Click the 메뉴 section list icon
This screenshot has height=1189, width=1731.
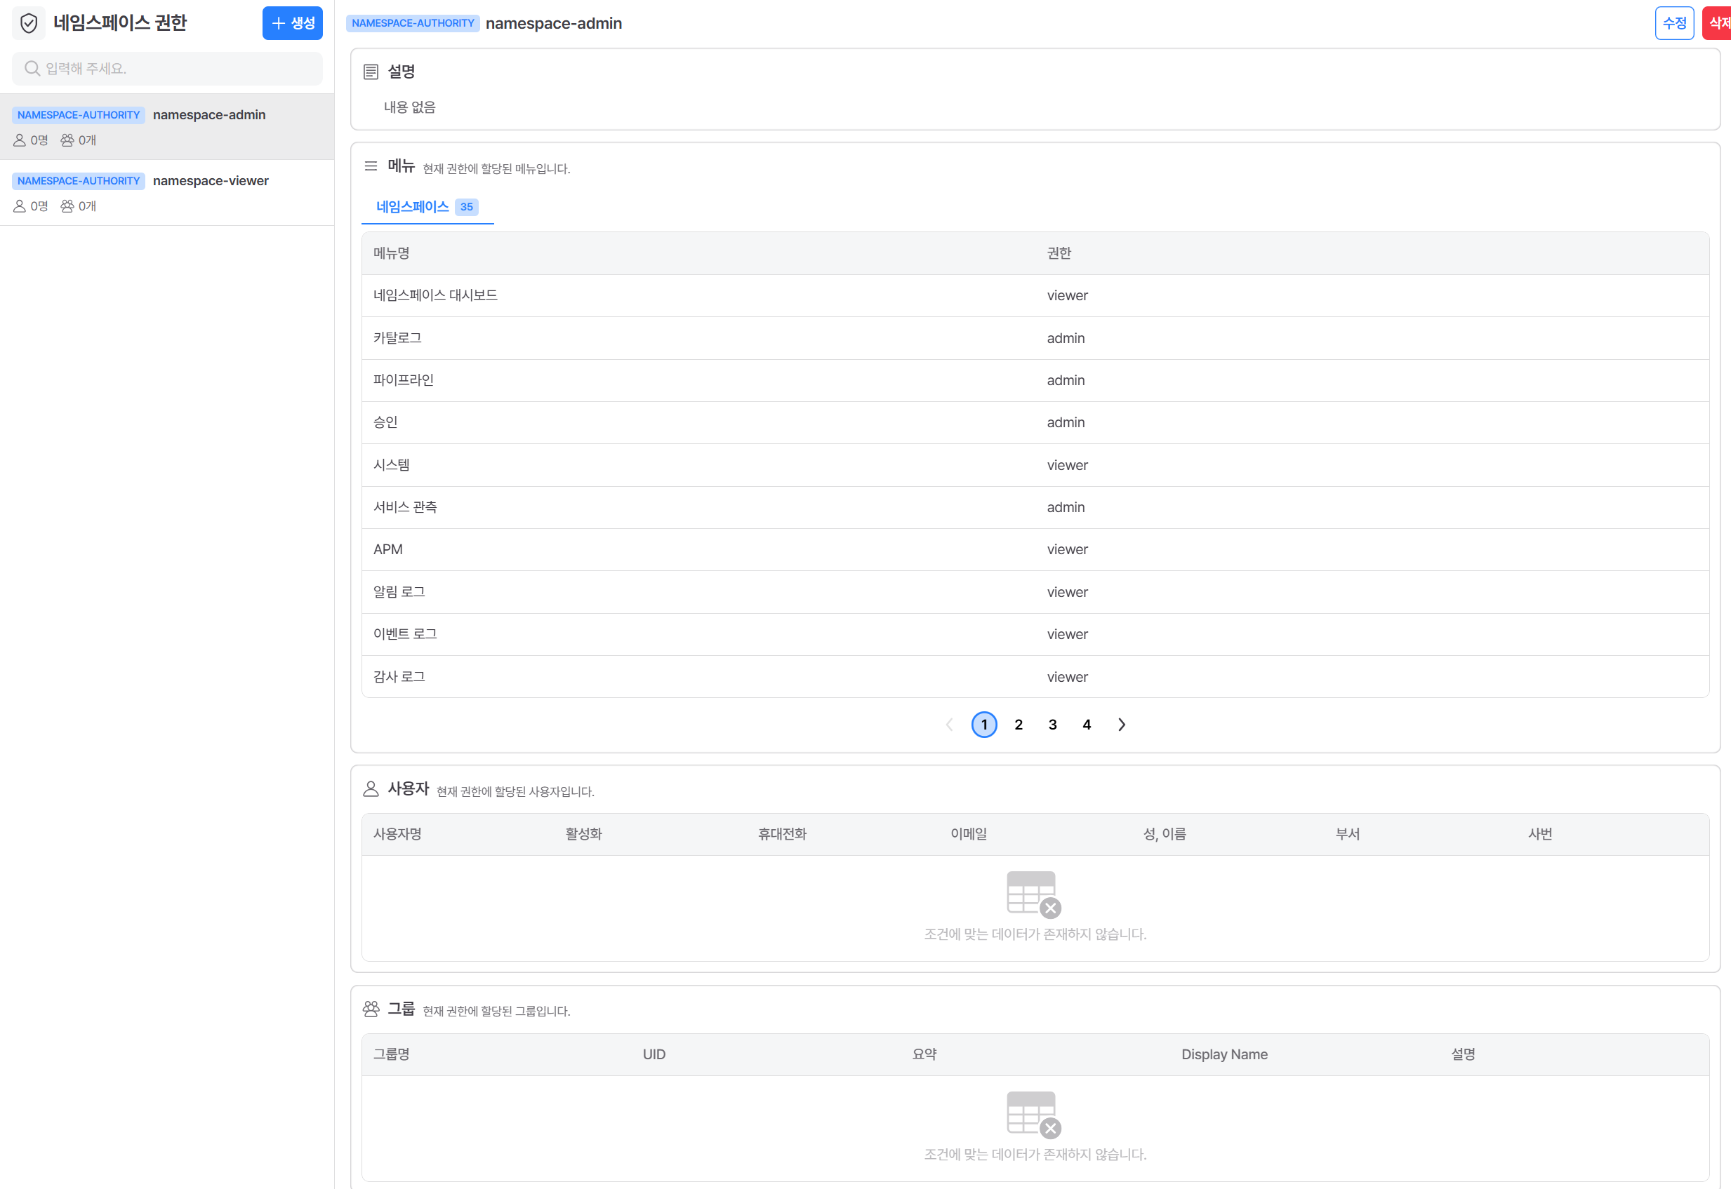tap(371, 166)
